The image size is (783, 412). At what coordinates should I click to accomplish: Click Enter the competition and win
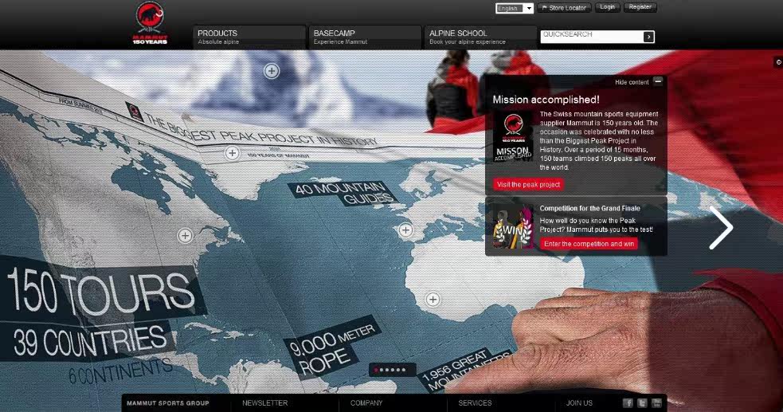(589, 244)
